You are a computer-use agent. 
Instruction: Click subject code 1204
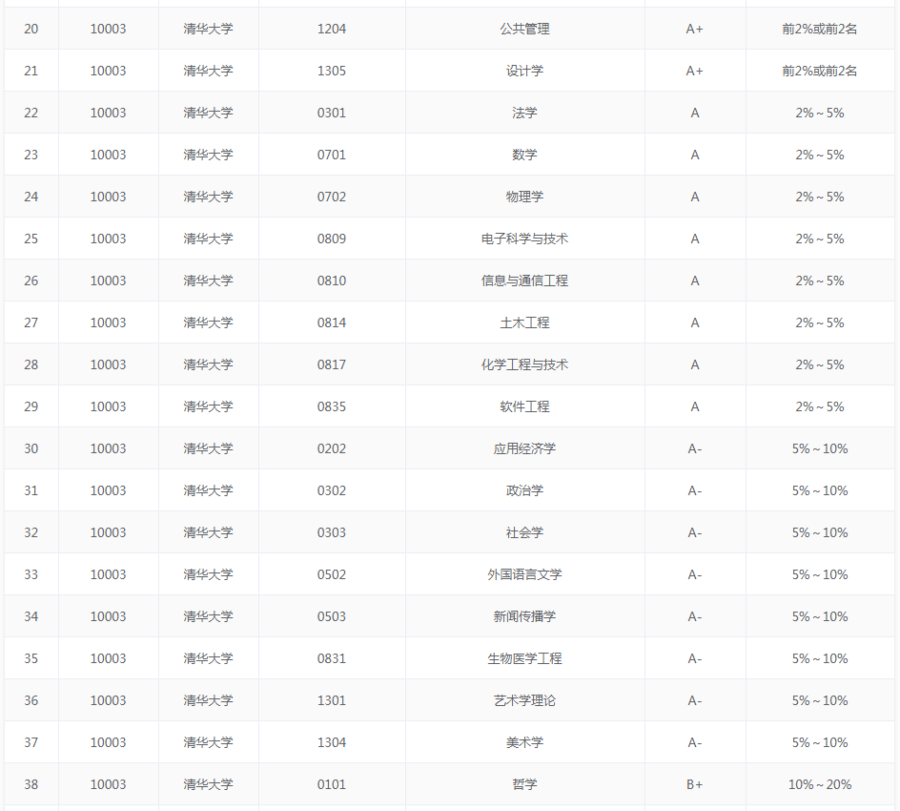pyautogui.click(x=332, y=29)
